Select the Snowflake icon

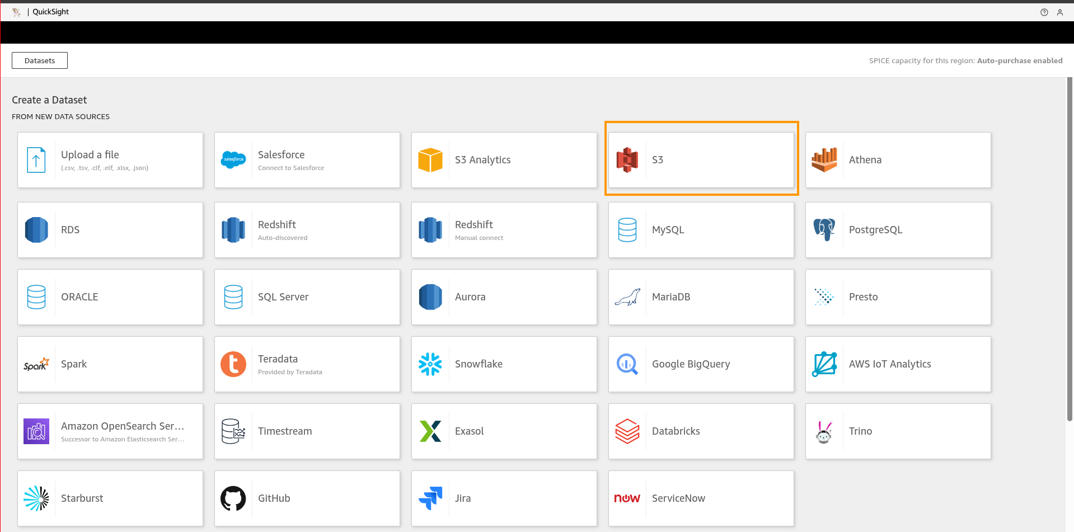(430, 364)
